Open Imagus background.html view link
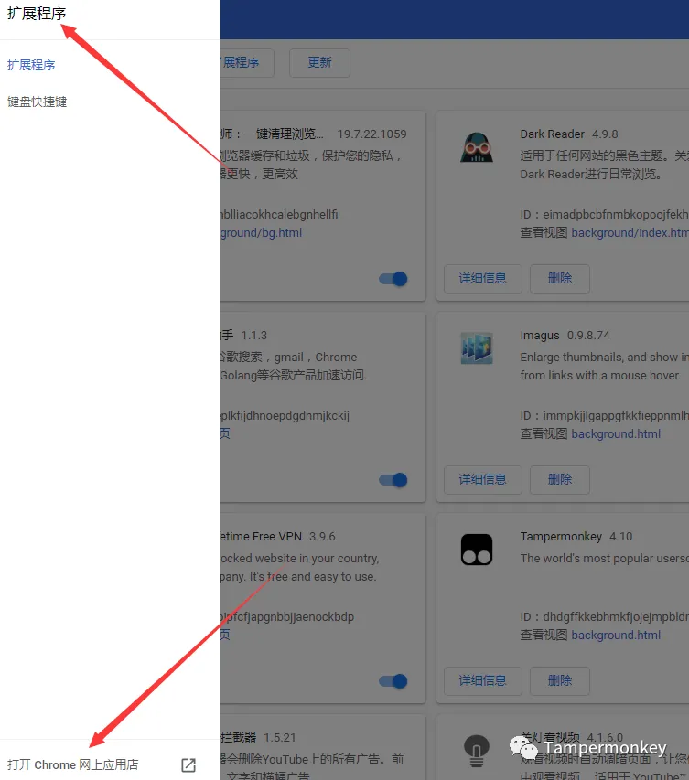Image resolution: width=689 pixels, height=780 pixels. [x=616, y=433]
